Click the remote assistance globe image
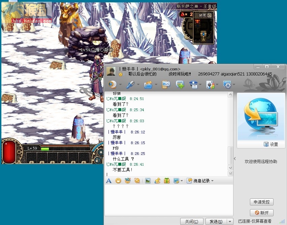This screenshot has width=287, height=225. pyautogui.click(x=261, y=117)
